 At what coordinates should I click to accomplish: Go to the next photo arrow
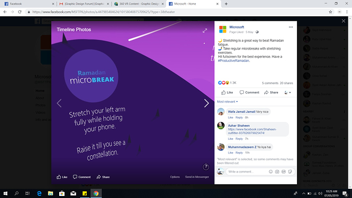point(206,103)
